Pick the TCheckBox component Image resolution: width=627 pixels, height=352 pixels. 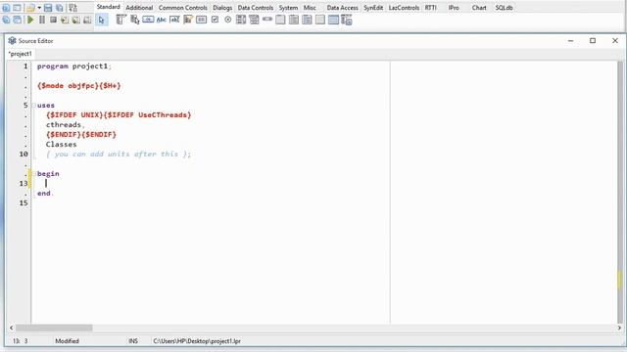point(215,20)
